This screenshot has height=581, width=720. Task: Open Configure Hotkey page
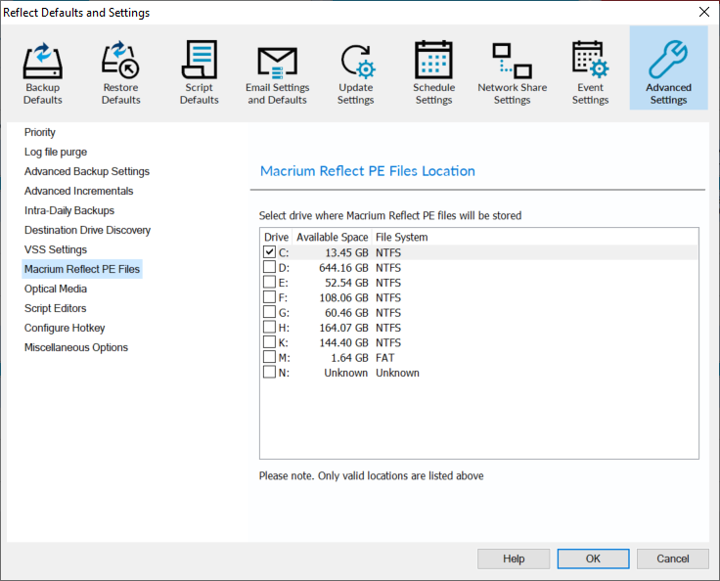click(65, 328)
